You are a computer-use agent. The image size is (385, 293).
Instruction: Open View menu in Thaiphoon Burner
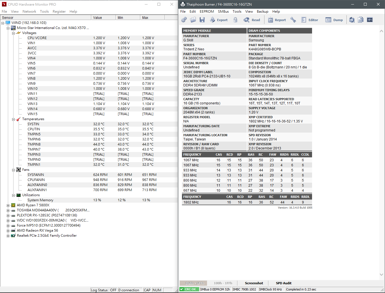[x=249, y=12]
